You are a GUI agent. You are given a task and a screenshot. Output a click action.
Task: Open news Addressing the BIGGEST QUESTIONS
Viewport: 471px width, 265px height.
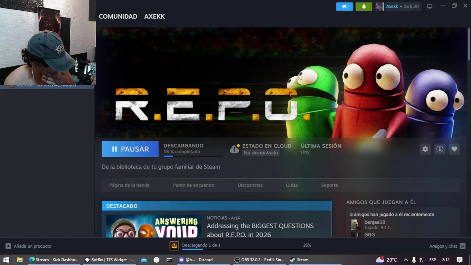[x=260, y=230]
